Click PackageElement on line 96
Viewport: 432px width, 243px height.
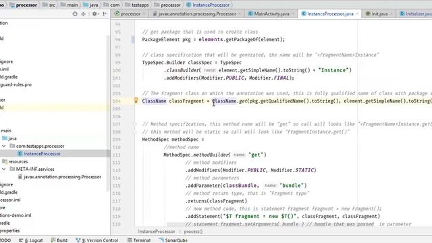[x=161, y=39]
